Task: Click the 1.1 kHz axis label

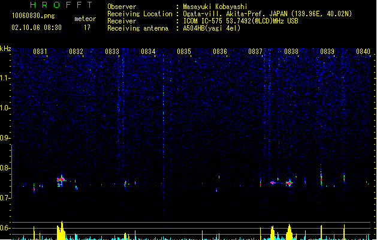Action: [x=5, y=78]
